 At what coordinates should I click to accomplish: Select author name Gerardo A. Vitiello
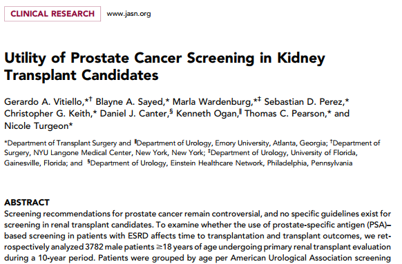[x=43, y=102]
